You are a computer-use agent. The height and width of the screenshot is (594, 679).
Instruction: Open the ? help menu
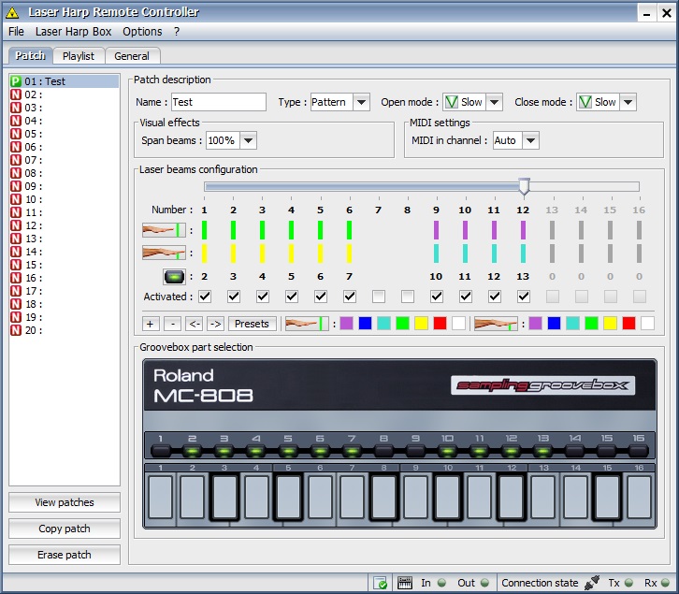tap(177, 32)
